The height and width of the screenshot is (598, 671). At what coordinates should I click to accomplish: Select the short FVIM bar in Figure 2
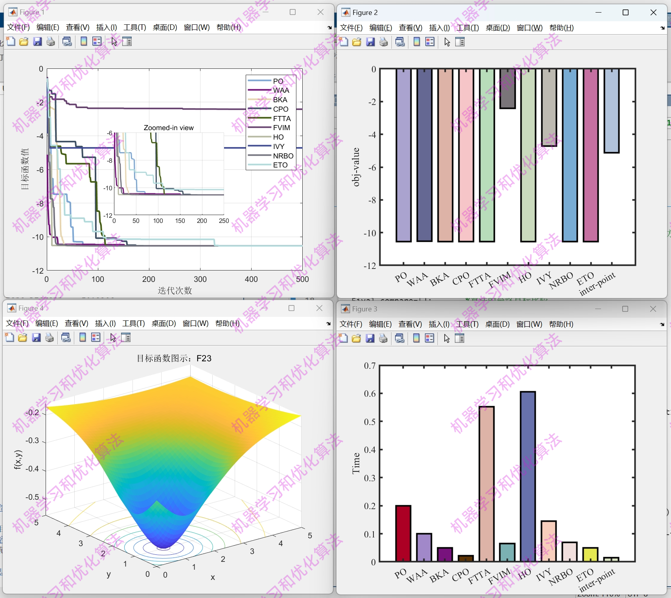coord(507,88)
